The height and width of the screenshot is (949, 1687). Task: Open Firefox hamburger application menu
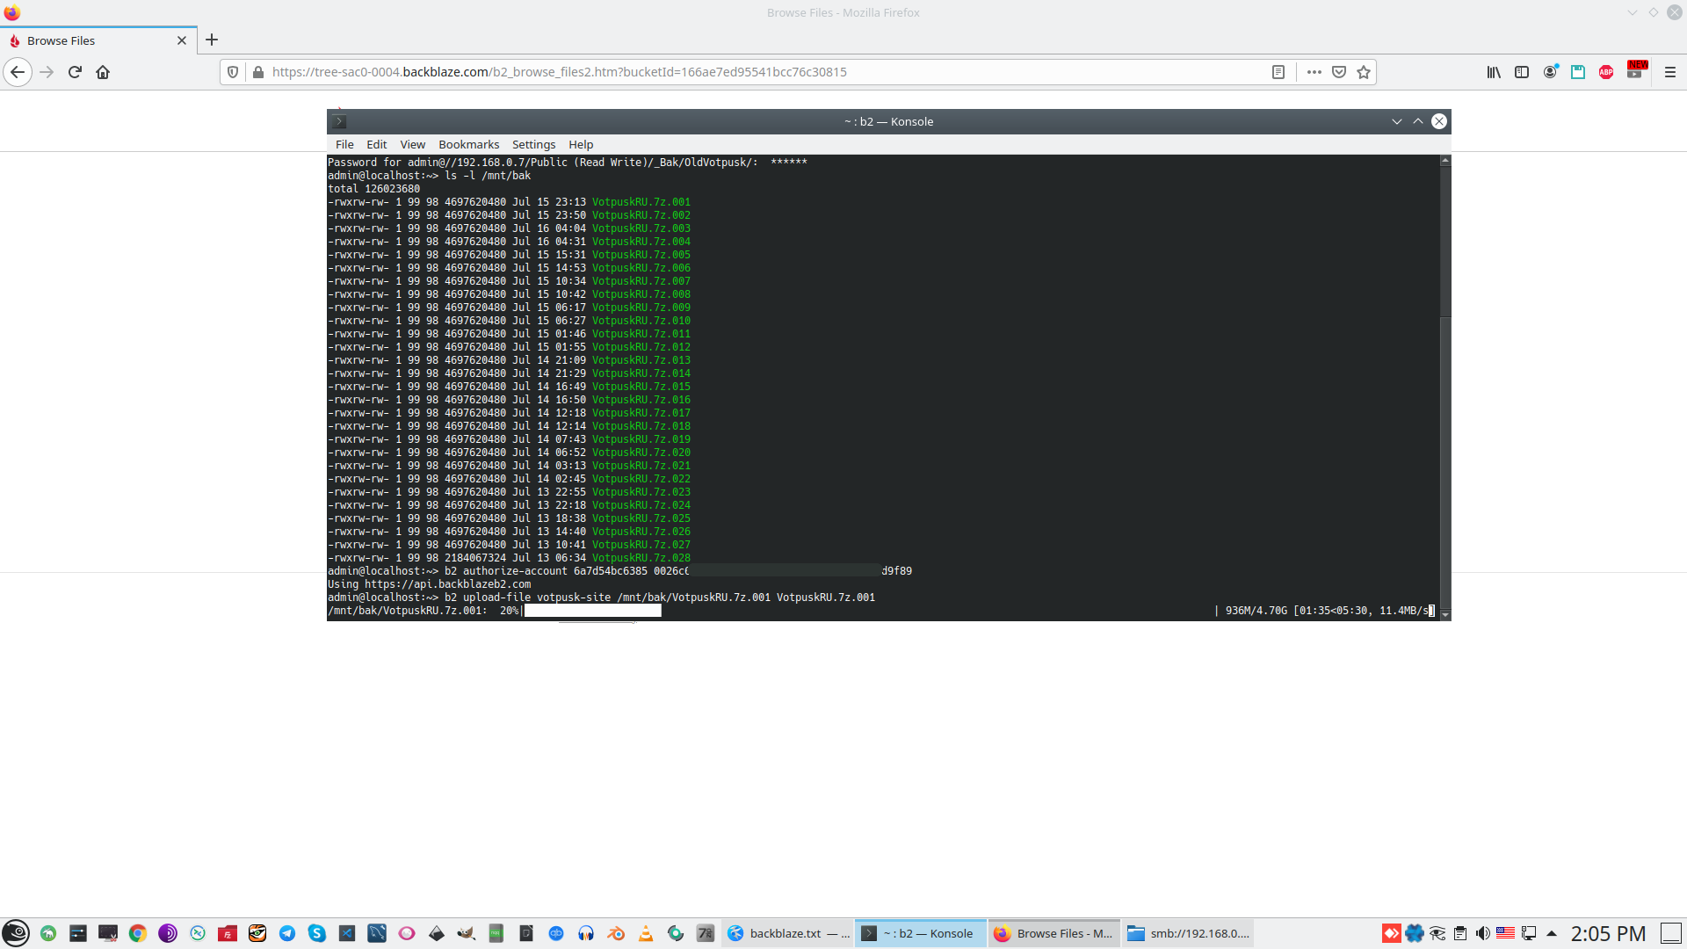click(1670, 72)
